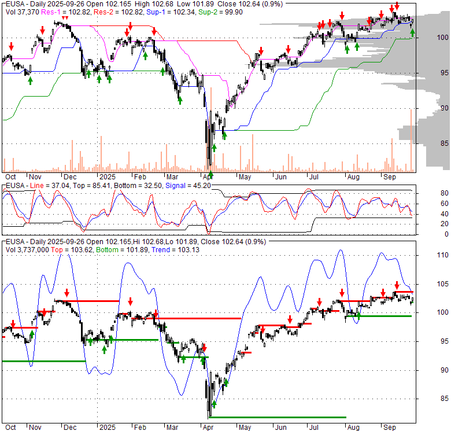This screenshot has width=451, height=431.
Task: Click the Open 102.165 value in upper header
Action: pyautogui.click(x=108, y=4)
